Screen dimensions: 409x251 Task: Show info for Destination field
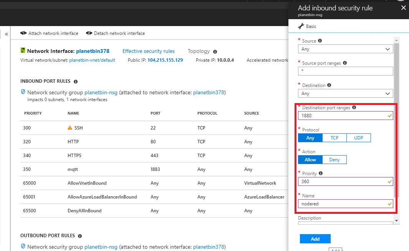(x=329, y=85)
